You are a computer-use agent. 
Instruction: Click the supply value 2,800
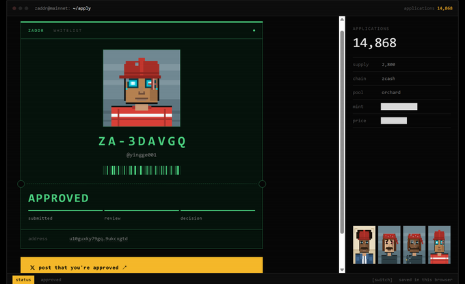388,65
